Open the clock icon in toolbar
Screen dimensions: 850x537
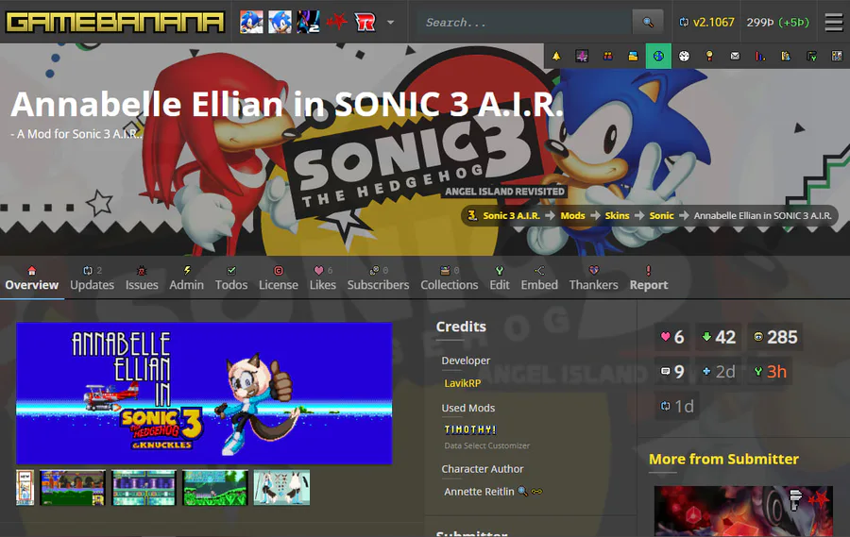coord(684,57)
